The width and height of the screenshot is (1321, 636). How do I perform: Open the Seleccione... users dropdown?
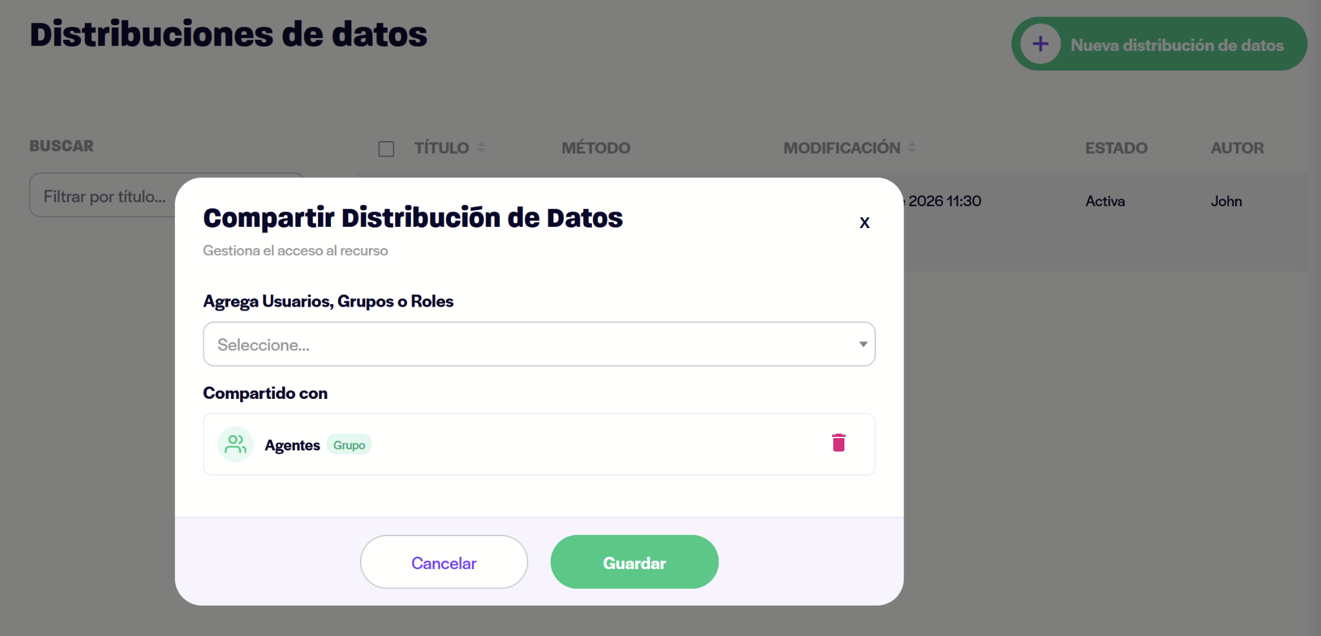[x=539, y=344]
